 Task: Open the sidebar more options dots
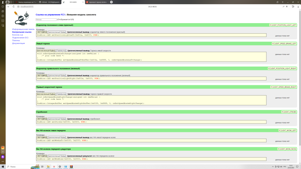(x=3, y=161)
